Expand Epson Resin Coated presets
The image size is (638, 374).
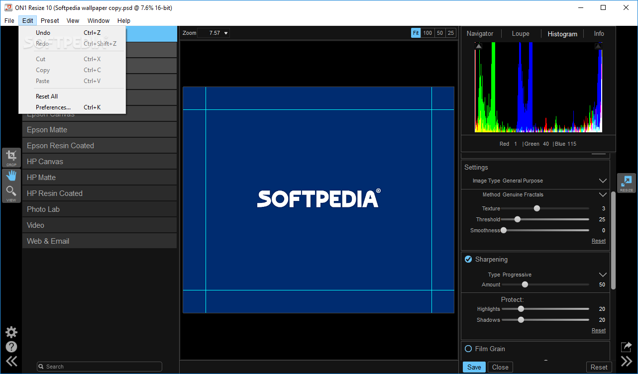[x=100, y=146]
